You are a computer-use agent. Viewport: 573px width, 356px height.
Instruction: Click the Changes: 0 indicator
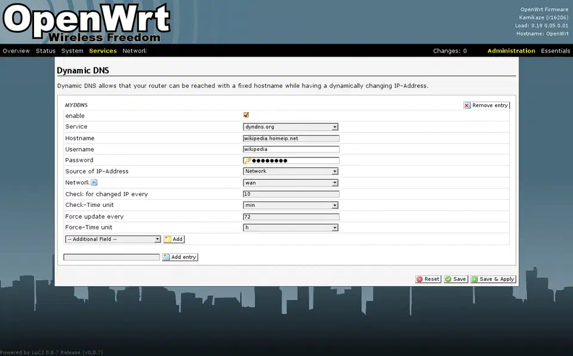[450, 51]
